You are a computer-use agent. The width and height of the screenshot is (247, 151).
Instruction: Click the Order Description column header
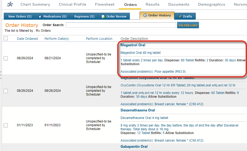click(x=134, y=39)
